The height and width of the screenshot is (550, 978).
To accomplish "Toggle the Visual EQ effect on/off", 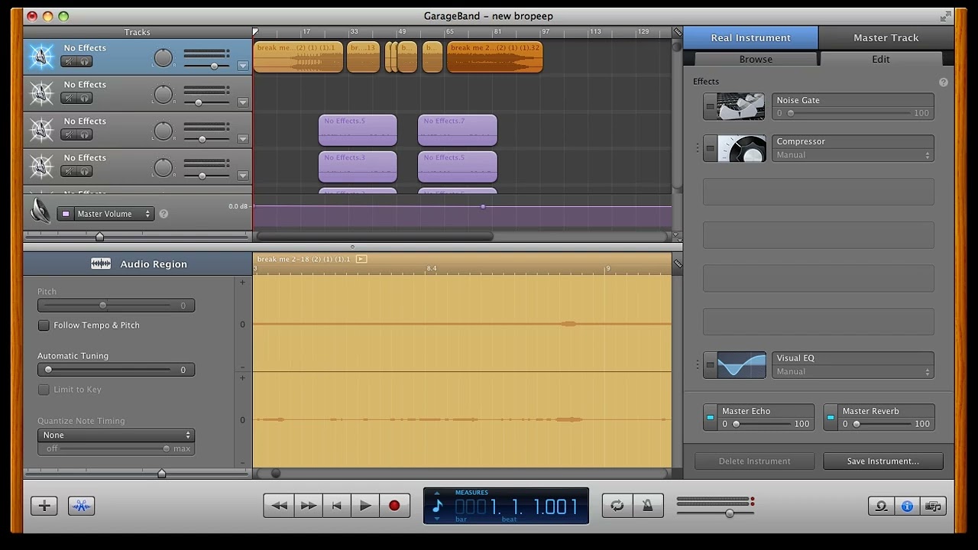I will coord(710,365).
